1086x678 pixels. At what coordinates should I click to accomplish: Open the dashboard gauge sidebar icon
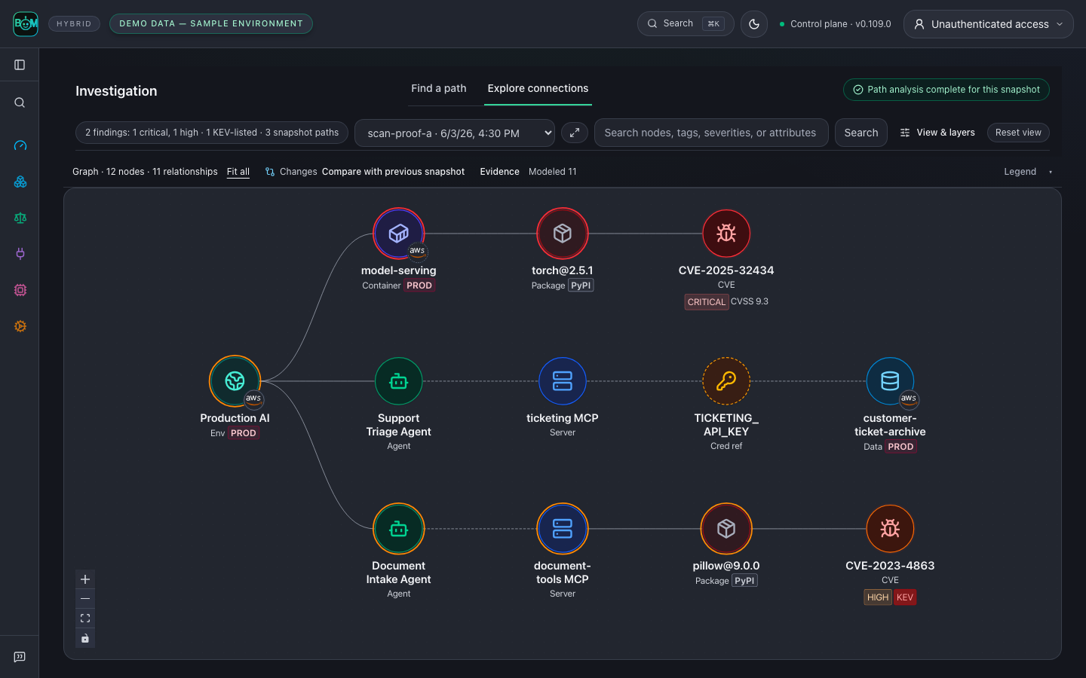click(20, 145)
